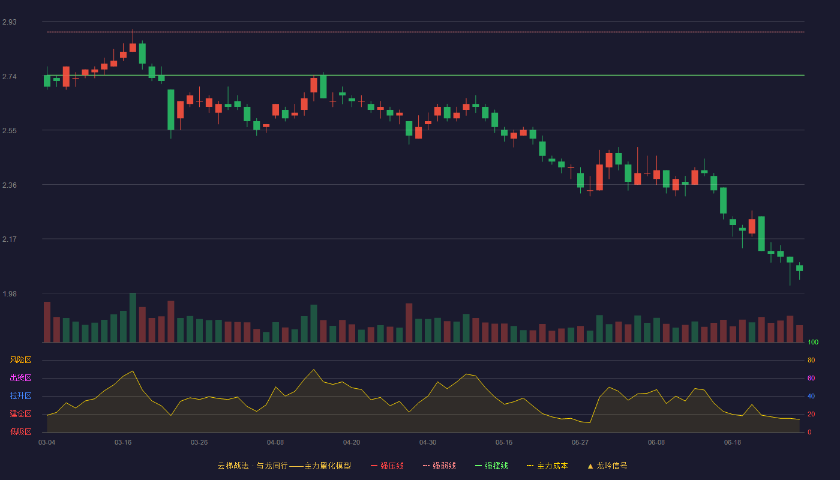Viewport: 840px width, 480px height.
Task: Click the last candlestick on the chart
Action: tap(799, 269)
